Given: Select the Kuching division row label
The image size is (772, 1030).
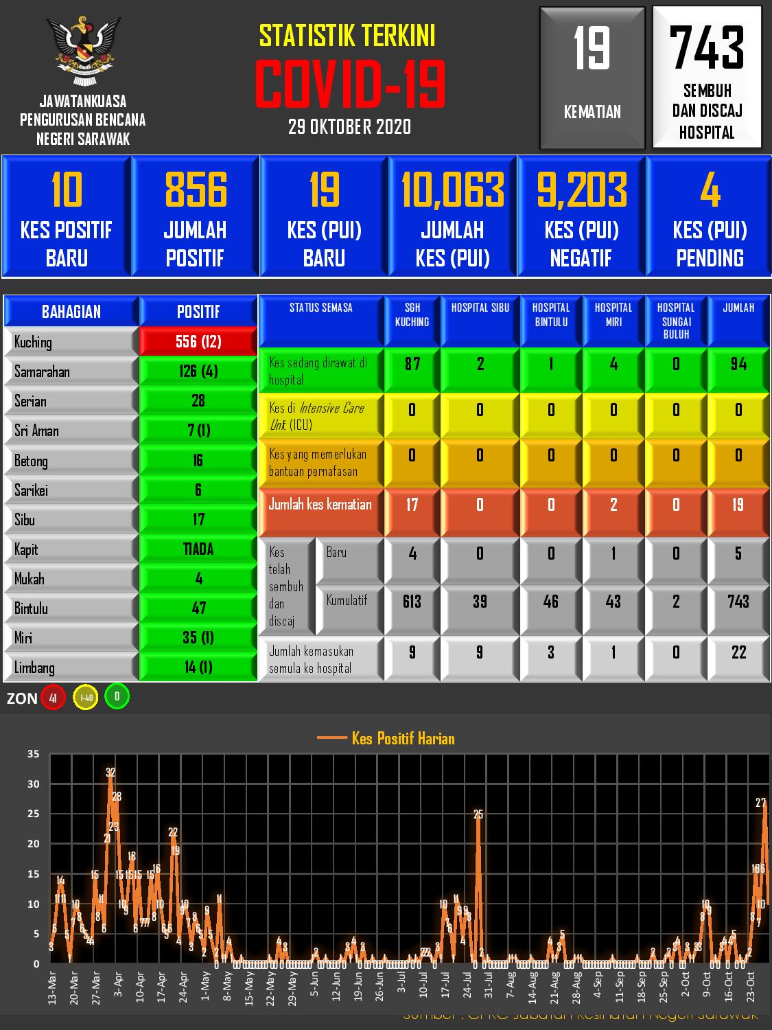Looking at the screenshot, I should [71, 342].
